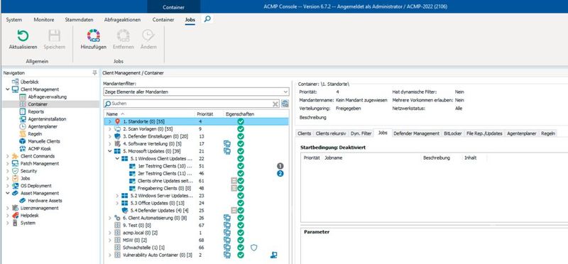
Task: Click the Manuelle Clients cube icon
Action: [23, 141]
